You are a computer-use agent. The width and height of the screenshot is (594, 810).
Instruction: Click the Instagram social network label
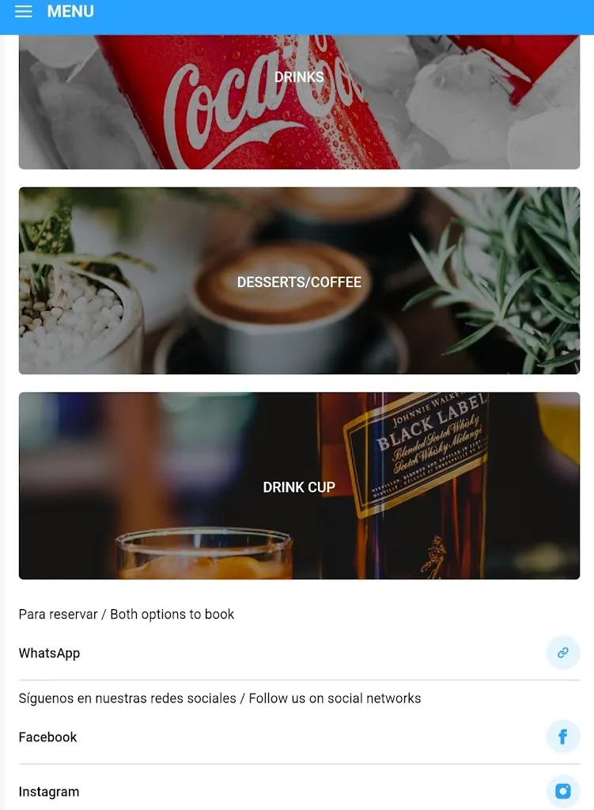[49, 792]
